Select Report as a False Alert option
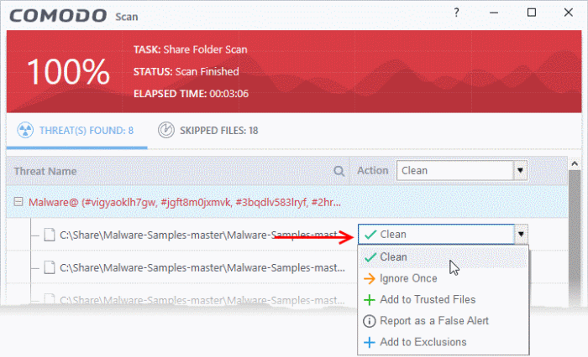 pos(444,321)
